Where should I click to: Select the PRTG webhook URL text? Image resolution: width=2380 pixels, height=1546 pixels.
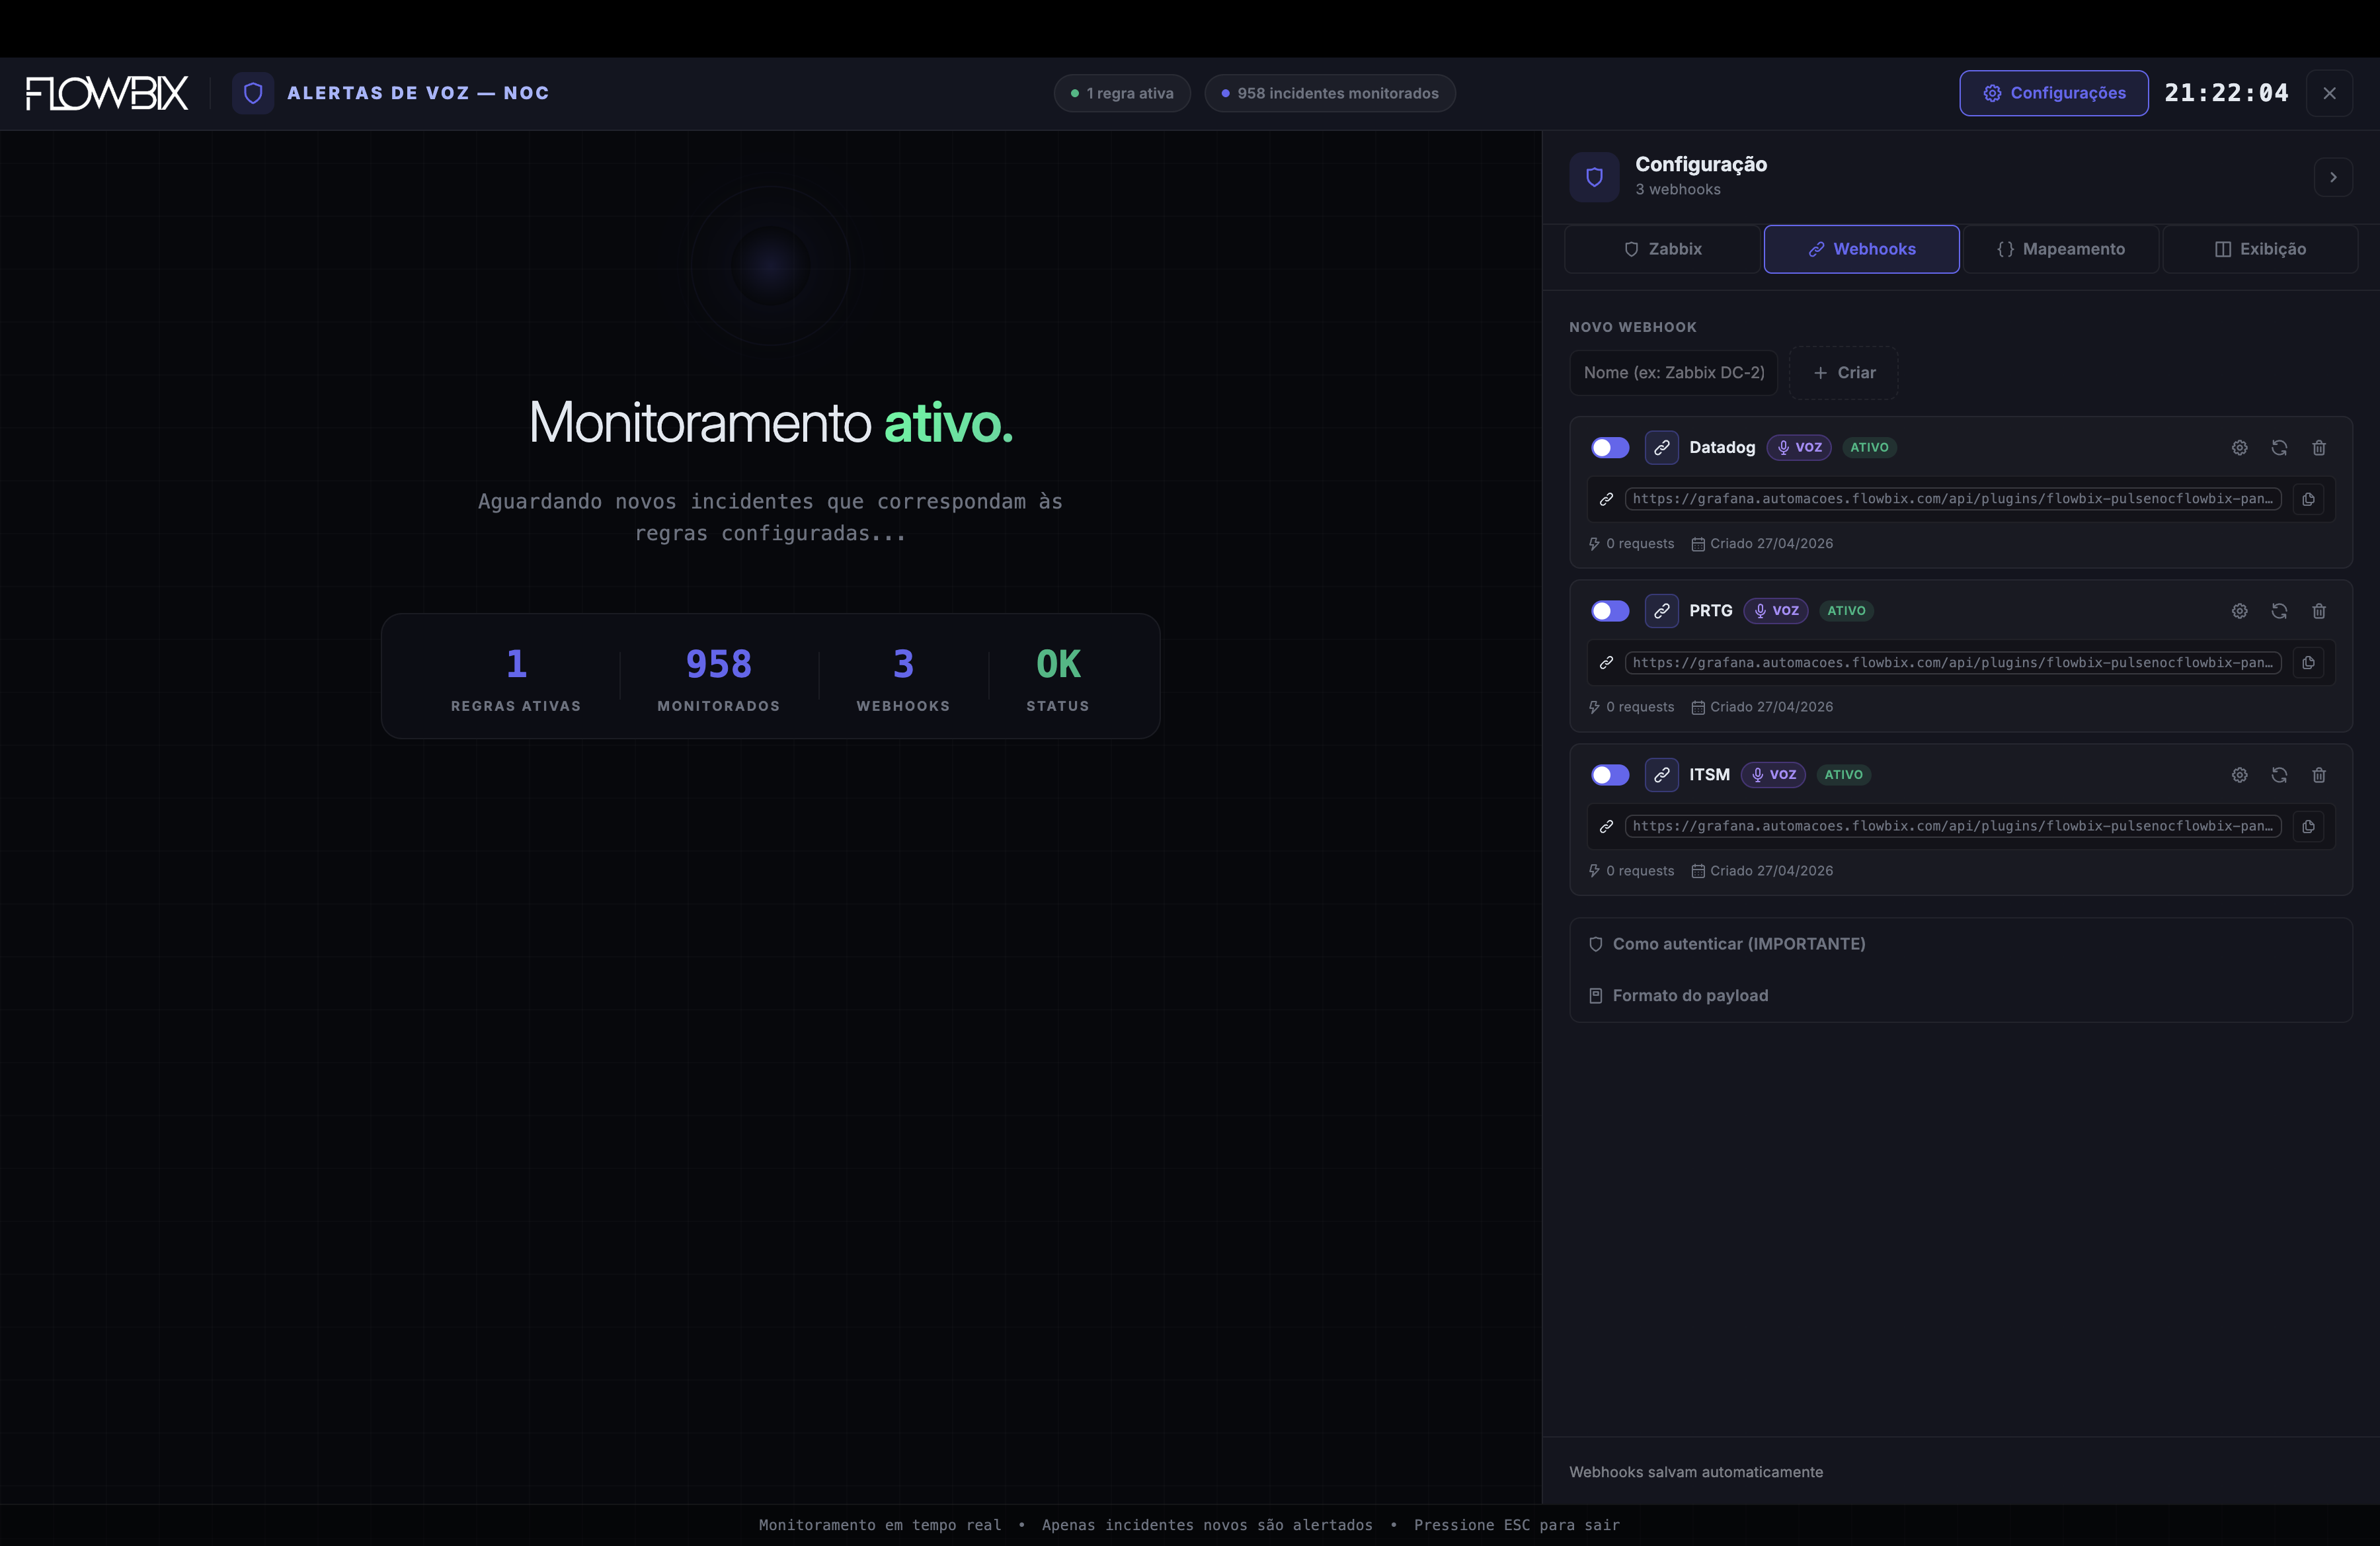click(x=1952, y=663)
